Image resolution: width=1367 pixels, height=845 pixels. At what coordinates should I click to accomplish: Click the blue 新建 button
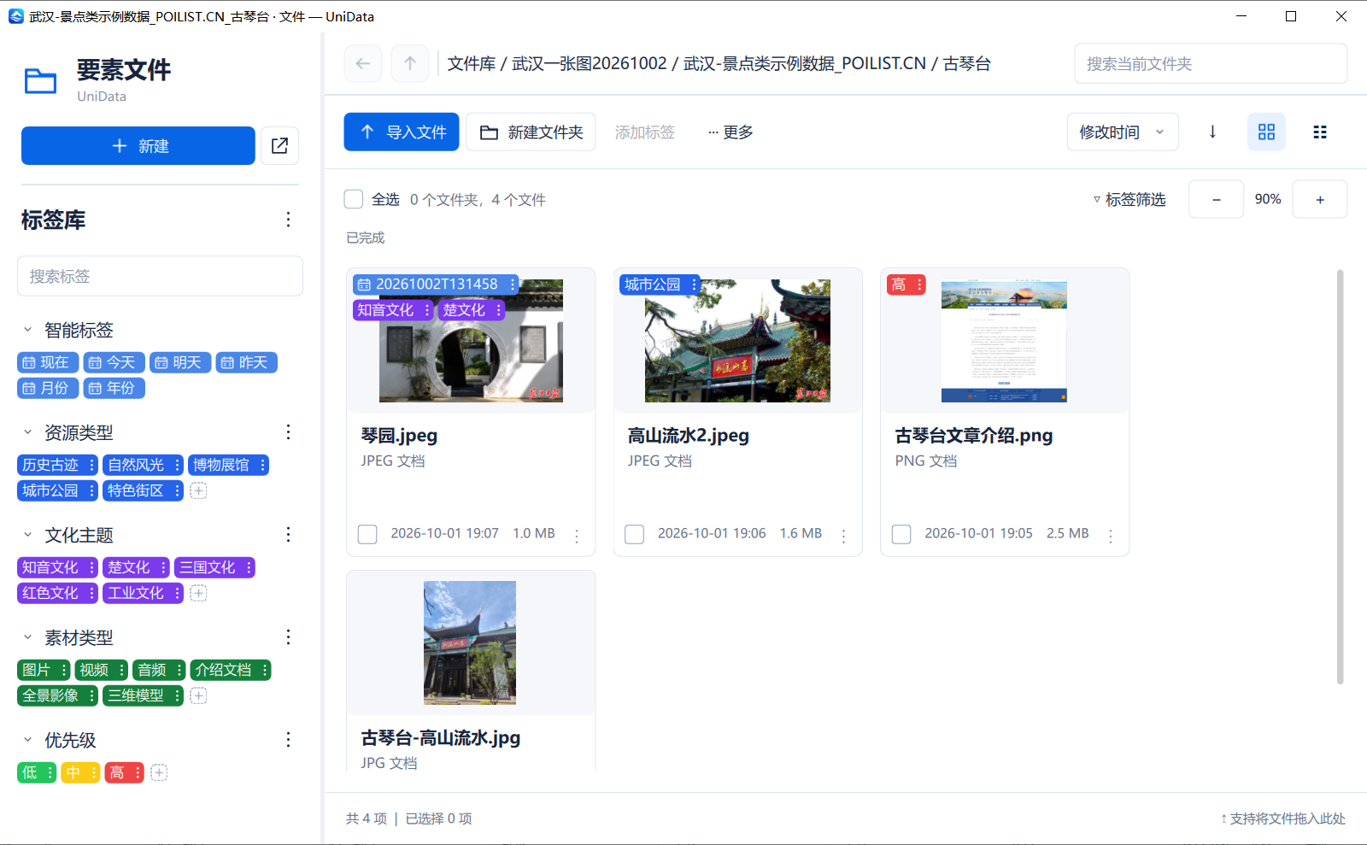point(138,146)
